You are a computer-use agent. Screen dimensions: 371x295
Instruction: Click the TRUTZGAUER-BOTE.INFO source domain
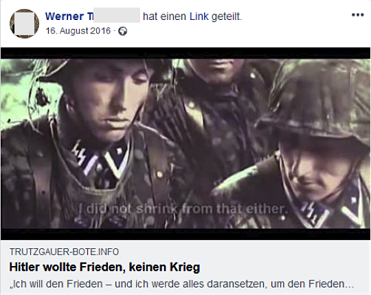64,252
